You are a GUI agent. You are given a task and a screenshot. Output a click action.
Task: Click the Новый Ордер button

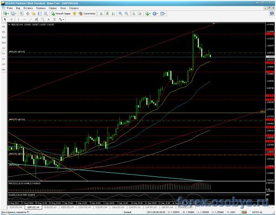pos(61,13)
